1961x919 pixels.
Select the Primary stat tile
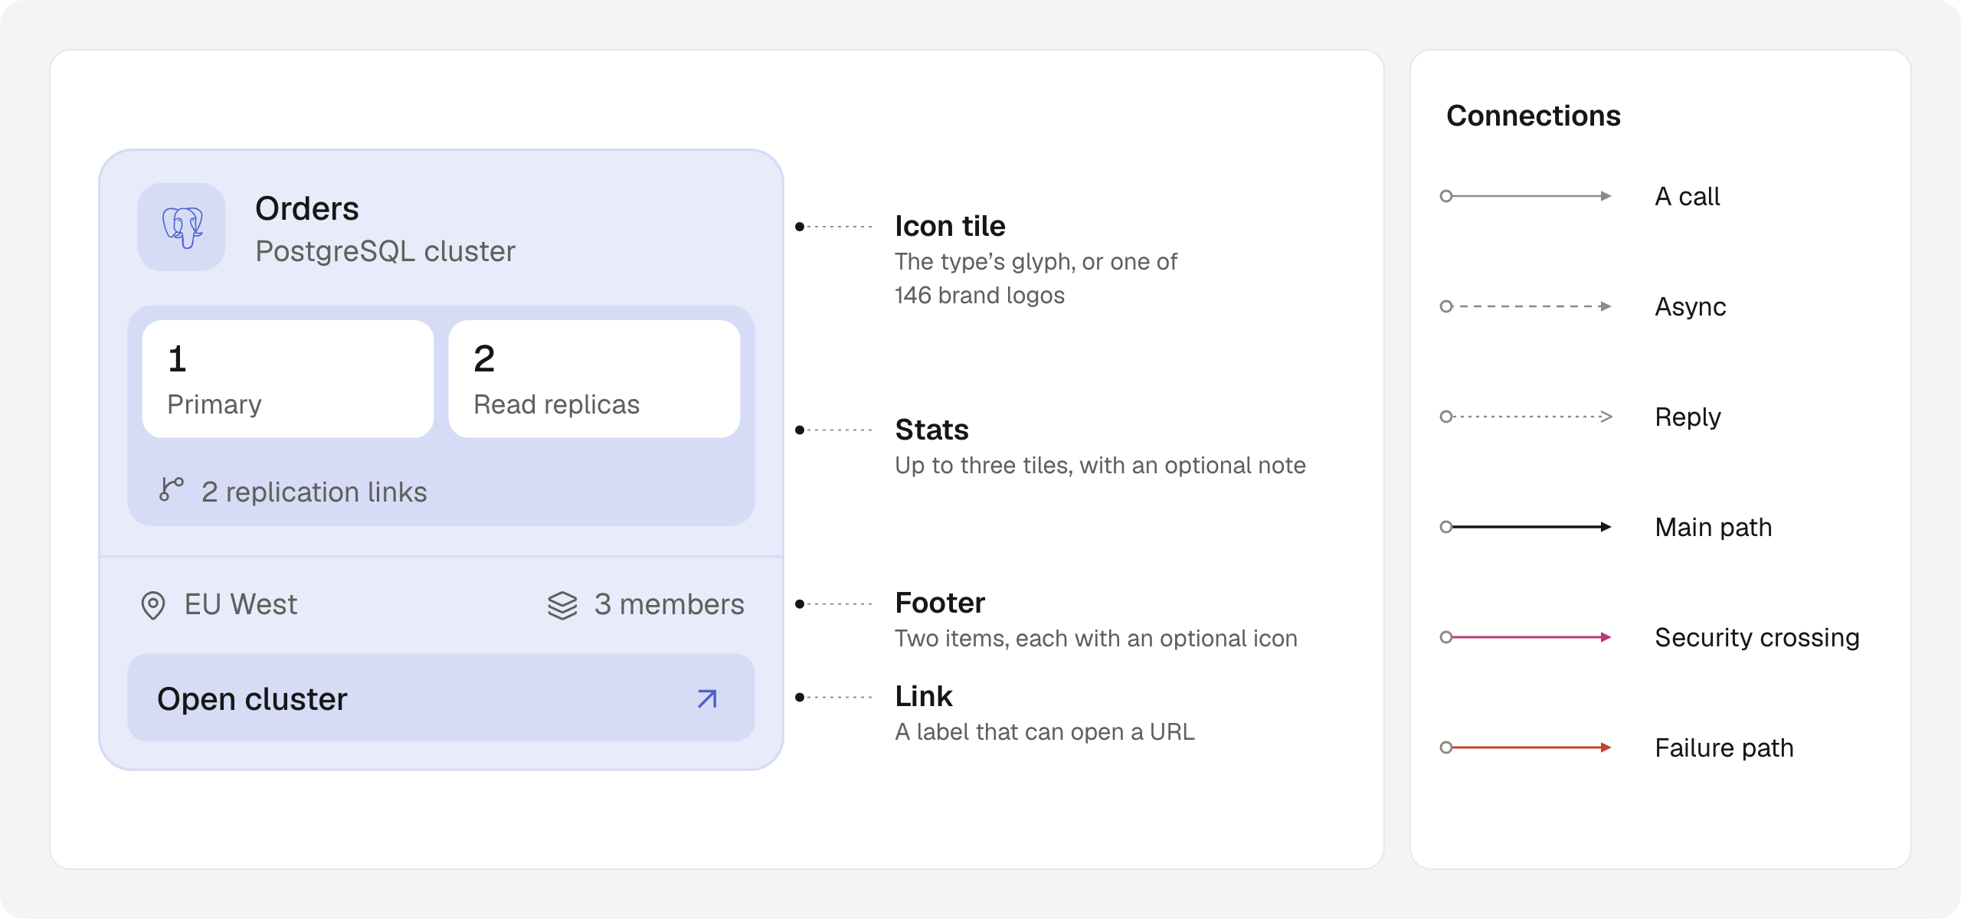tap(288, 379)
